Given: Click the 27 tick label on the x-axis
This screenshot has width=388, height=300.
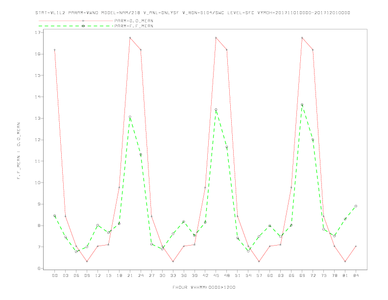Looking at the screenshot, I should coord(151,275).
